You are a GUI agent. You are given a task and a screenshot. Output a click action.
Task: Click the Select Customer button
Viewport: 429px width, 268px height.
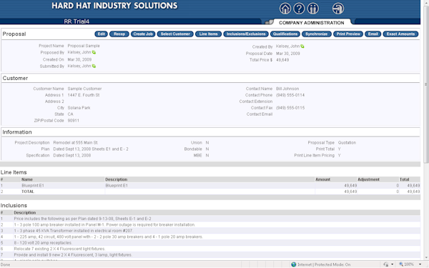click(x=175, y=34)
